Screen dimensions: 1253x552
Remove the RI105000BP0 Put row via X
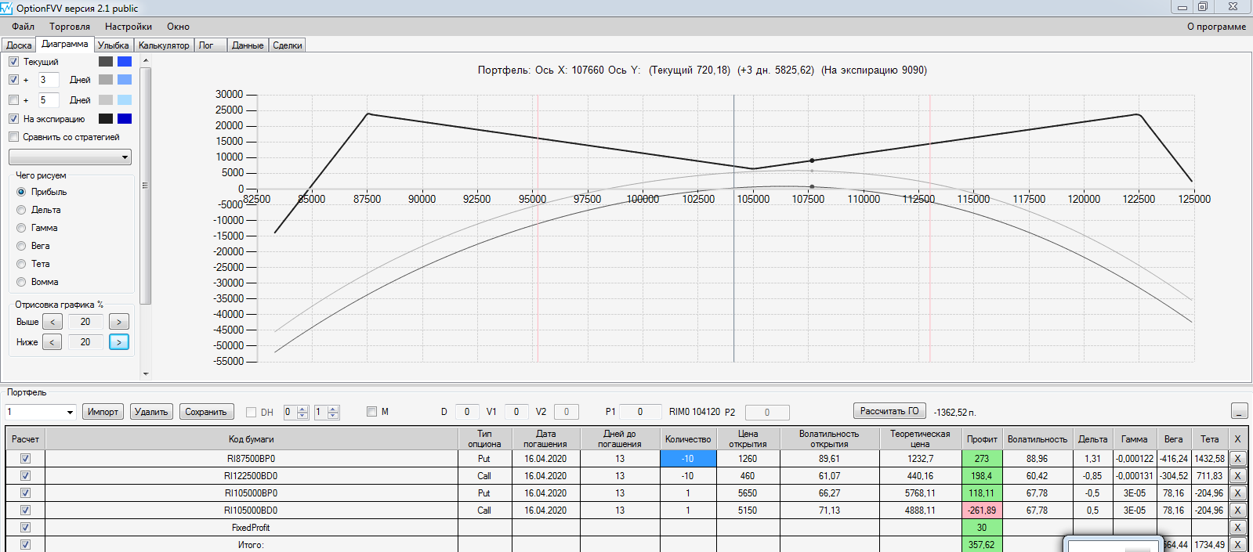click(1237, 493)
